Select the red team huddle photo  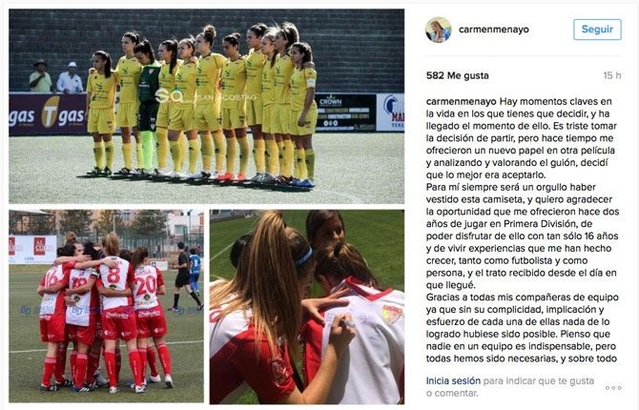tap(107, 306)
